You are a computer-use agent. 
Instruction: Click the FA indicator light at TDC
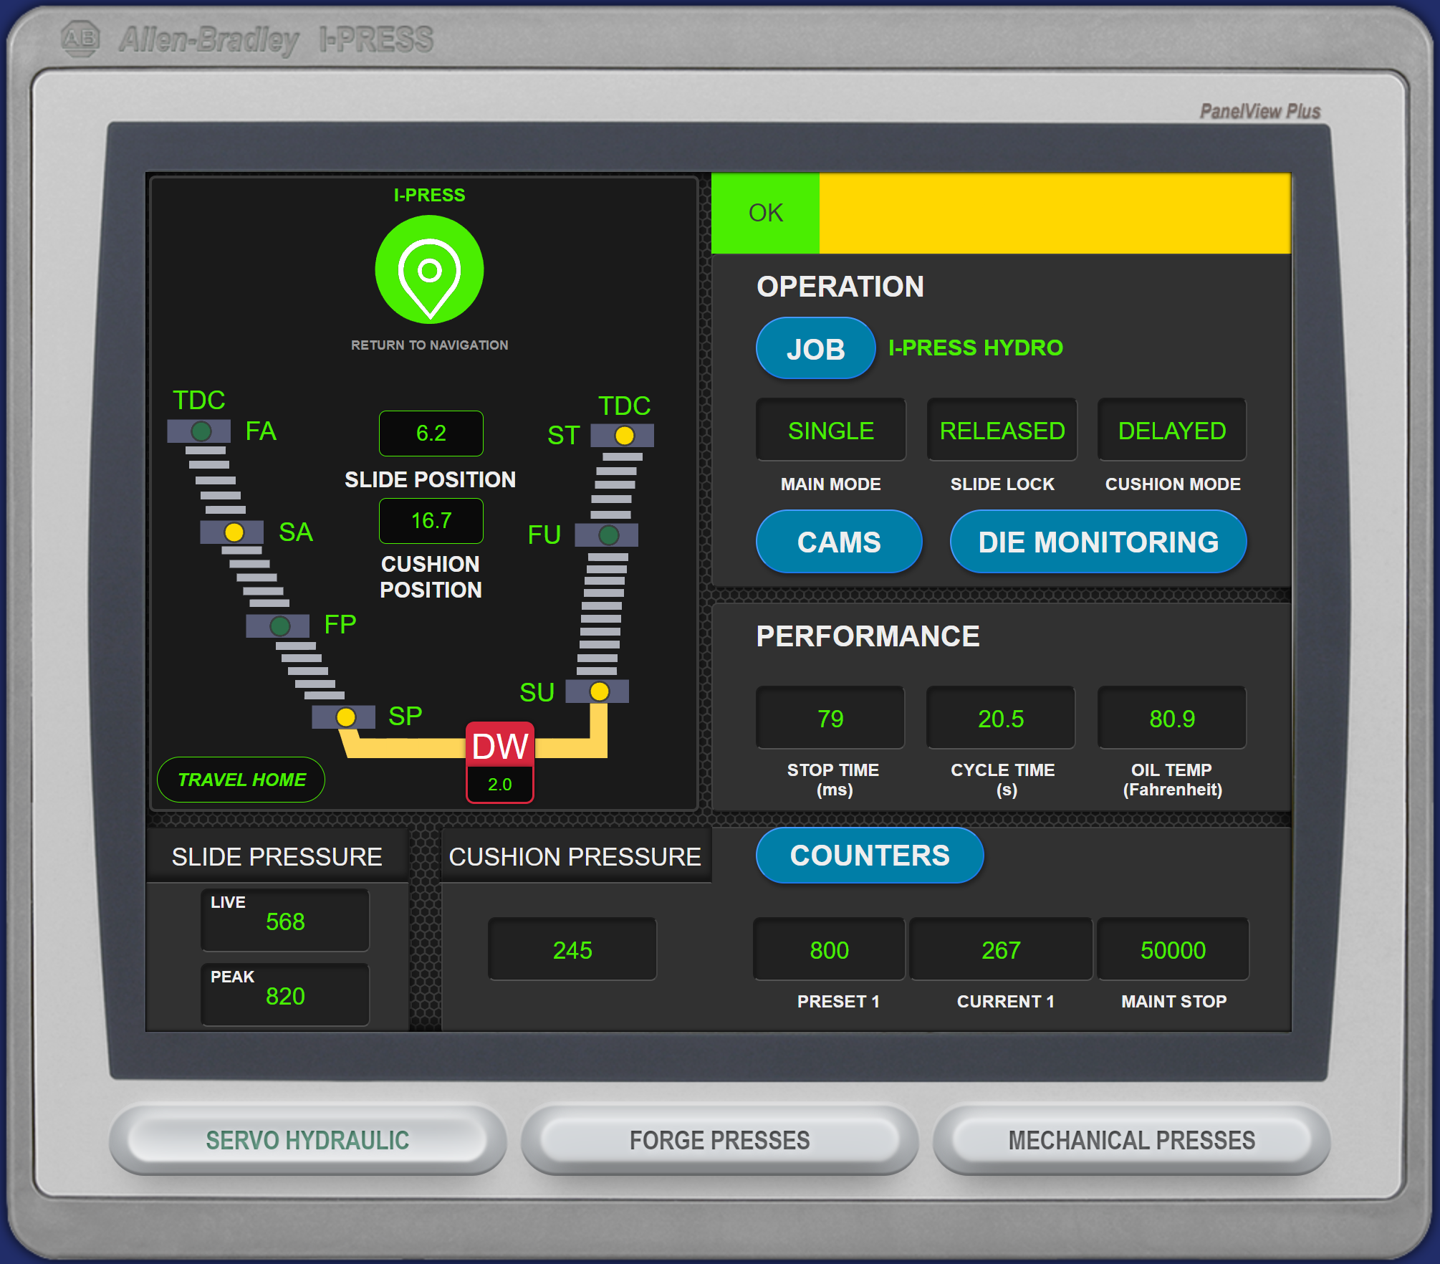(201, 431)
